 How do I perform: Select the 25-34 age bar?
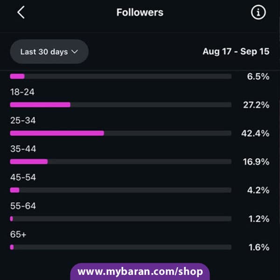[121, 133]
